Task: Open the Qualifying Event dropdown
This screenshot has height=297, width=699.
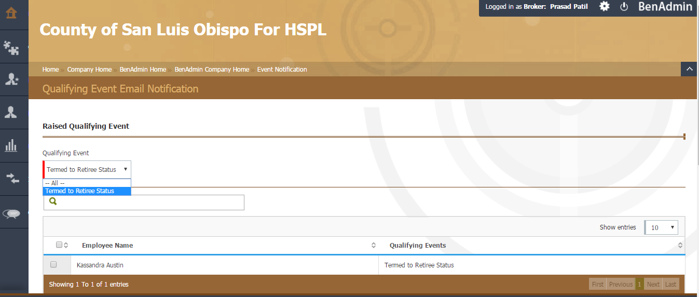Action: (87, 169)
